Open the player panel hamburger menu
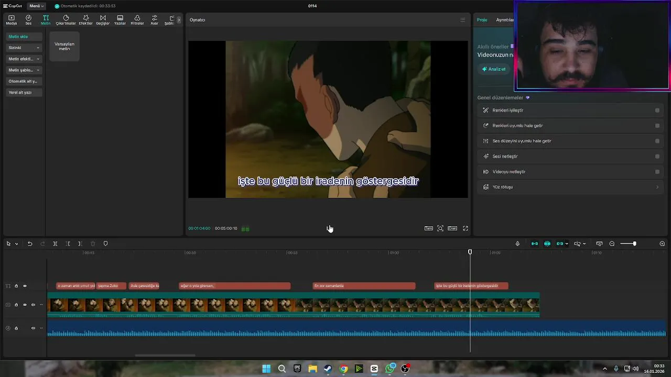Image resolution: width=671 pixels, height=377 pixels. pos(462,20)
